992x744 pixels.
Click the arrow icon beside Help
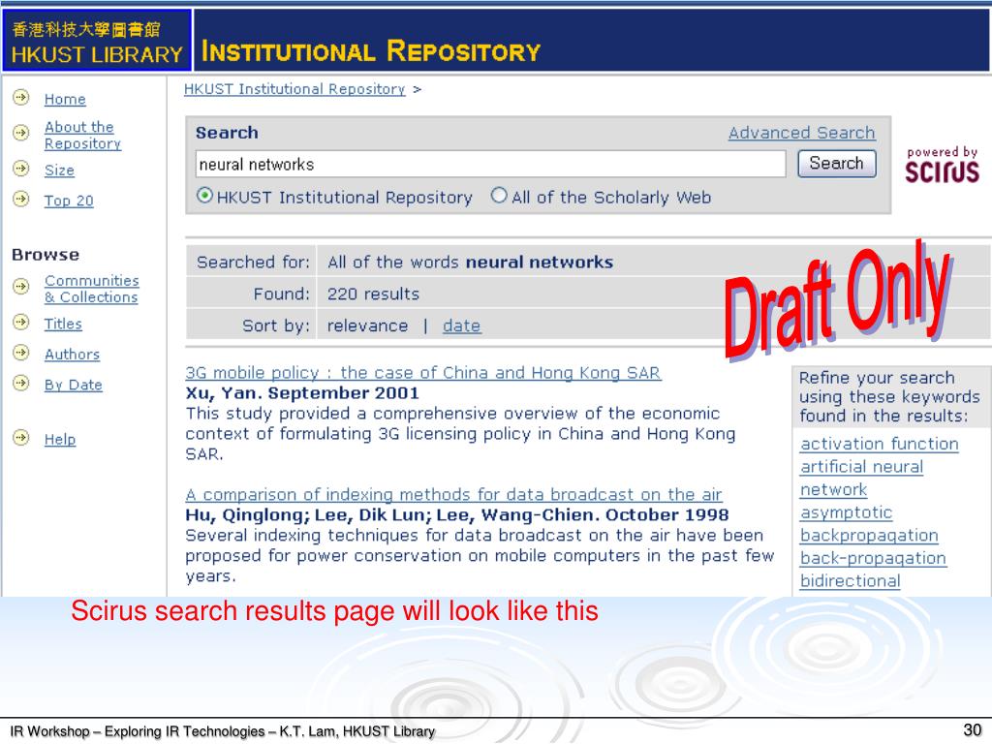coord(21,437)
